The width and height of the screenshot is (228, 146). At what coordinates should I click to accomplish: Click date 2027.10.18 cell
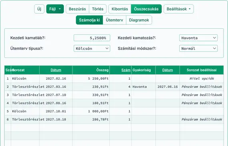pyautogui.click(x=56, y=119)
